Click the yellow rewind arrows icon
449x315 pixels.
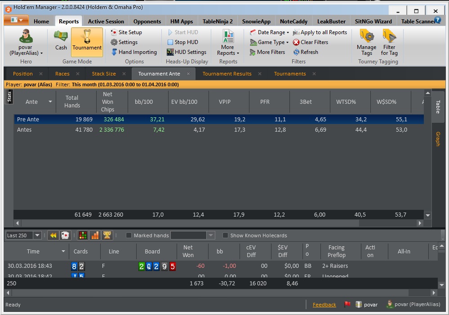[x=53, y=235]
